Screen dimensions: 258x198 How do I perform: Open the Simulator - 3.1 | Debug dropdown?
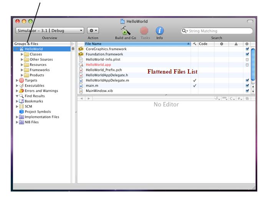tap(50, 31)
